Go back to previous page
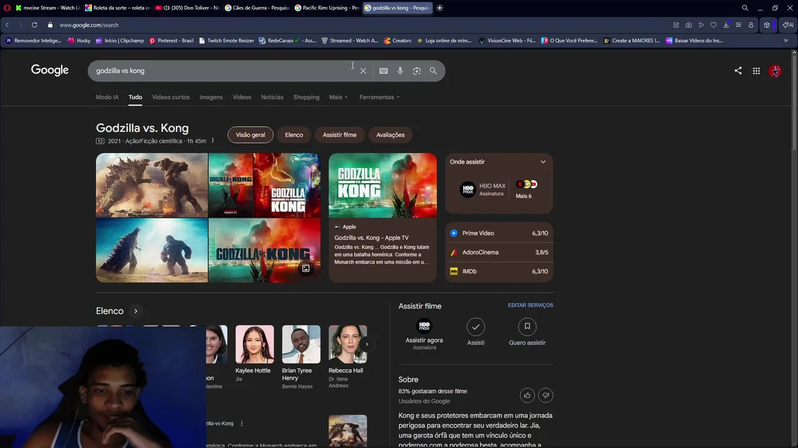This screenshot has height=448, width=798. (7, 25)
